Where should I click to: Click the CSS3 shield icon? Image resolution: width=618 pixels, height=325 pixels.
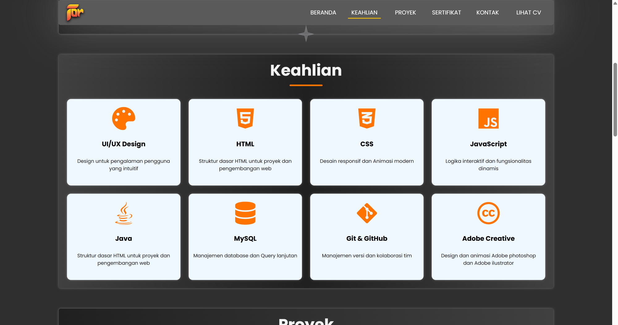[366, 118]
